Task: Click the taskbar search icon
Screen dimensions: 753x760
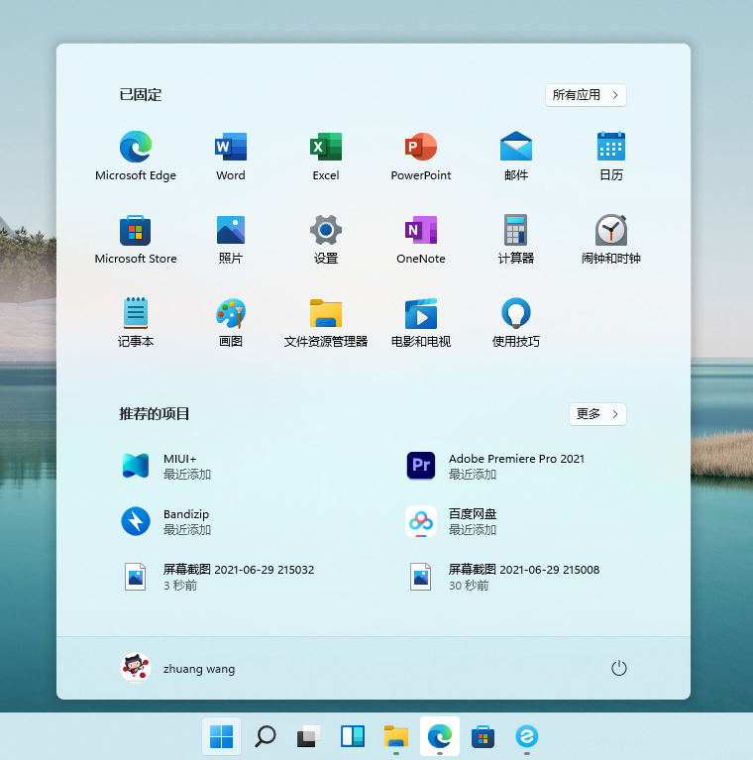Action: [266, 736]
